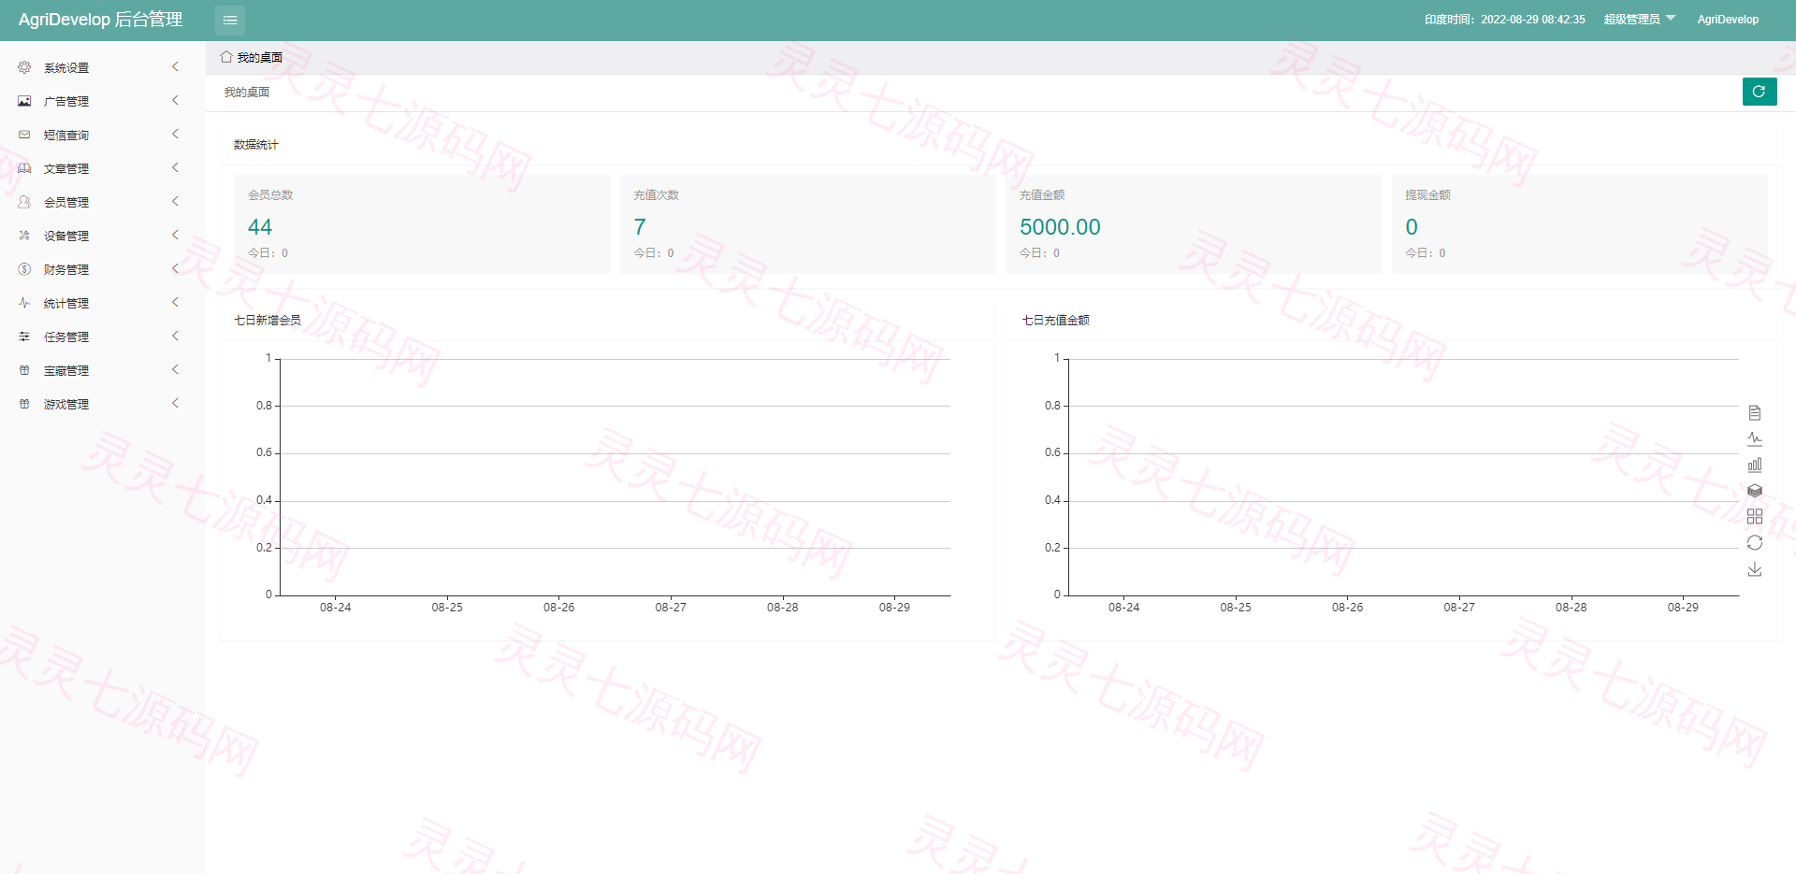This screenshot has width=1796, height=874.
Task: Click the pulse icon for 统计管理
Action: coord(24,303)
